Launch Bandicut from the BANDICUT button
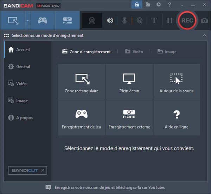 pos(27,170)
